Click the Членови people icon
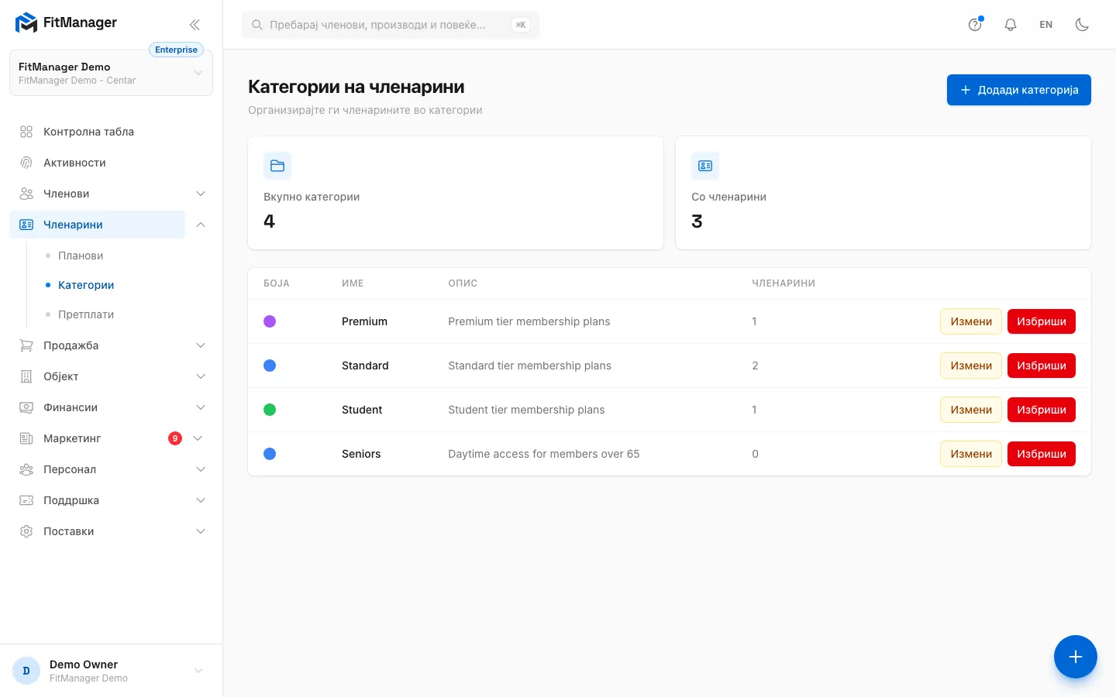1116x697 pixels. tap(26, 194)
